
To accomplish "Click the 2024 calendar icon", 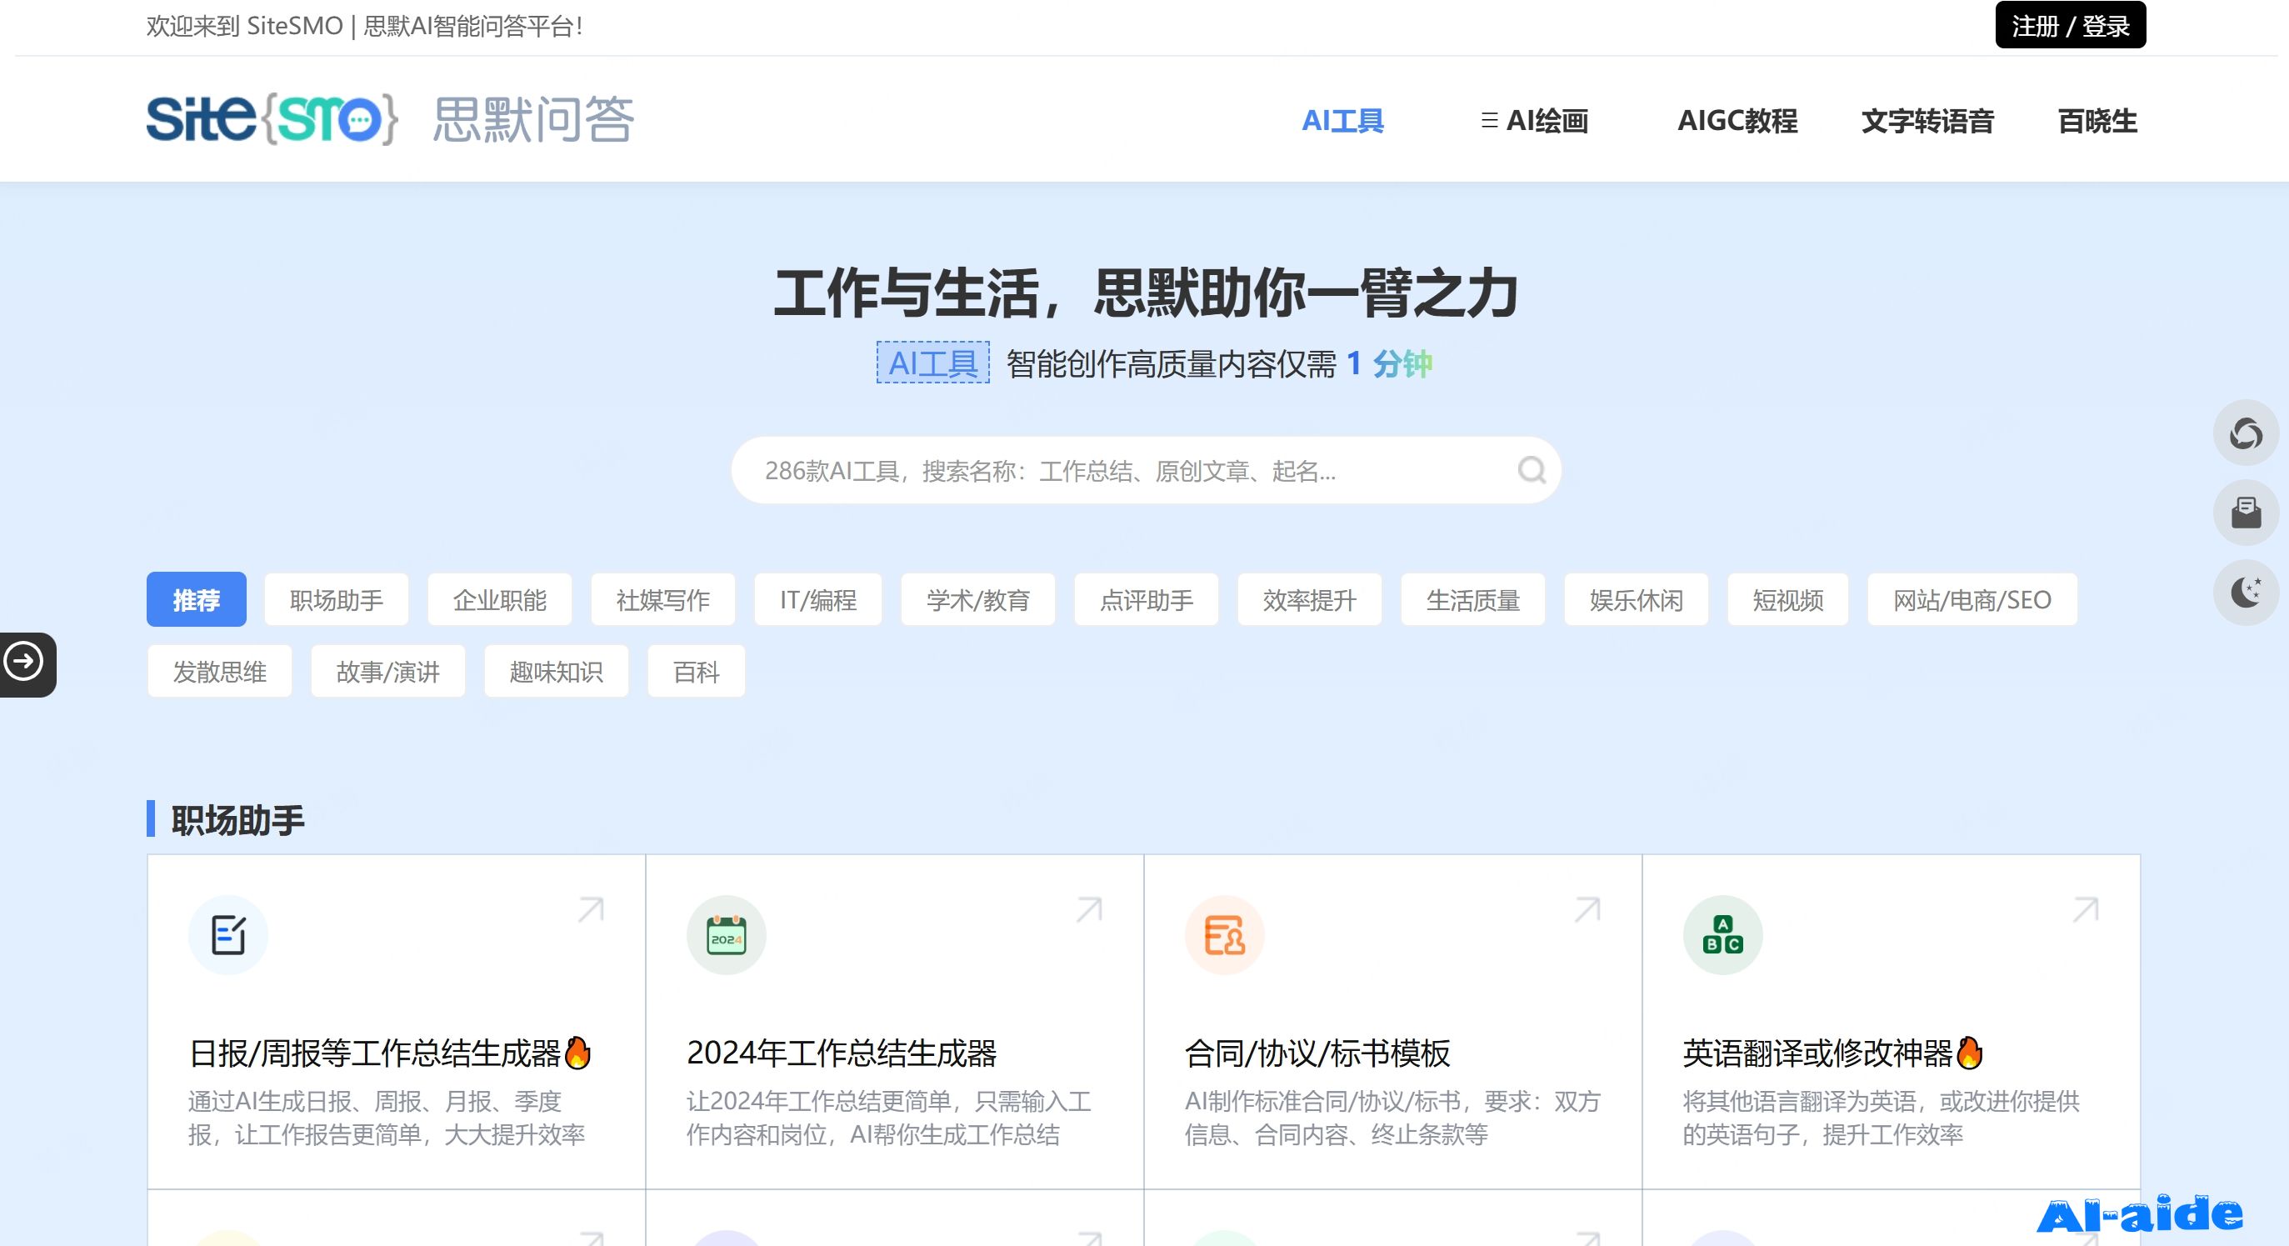I will pyautogui.click(x=727, y=935).
